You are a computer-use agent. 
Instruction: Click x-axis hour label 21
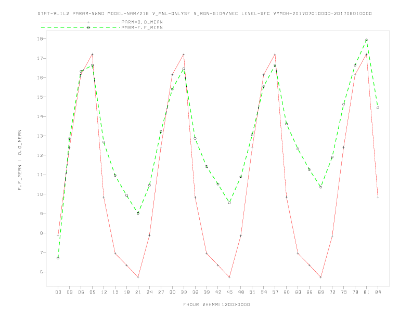[138, 292]
